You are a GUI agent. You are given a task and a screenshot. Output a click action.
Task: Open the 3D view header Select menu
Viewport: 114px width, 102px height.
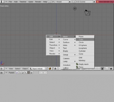pos(18,69)
